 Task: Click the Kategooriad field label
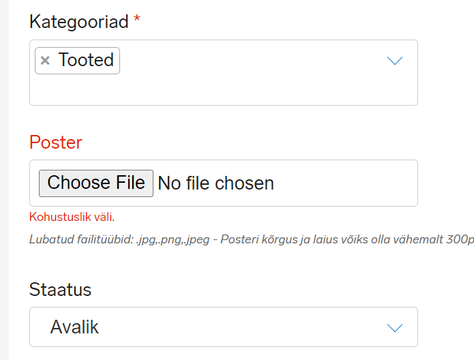pos(78,22)
